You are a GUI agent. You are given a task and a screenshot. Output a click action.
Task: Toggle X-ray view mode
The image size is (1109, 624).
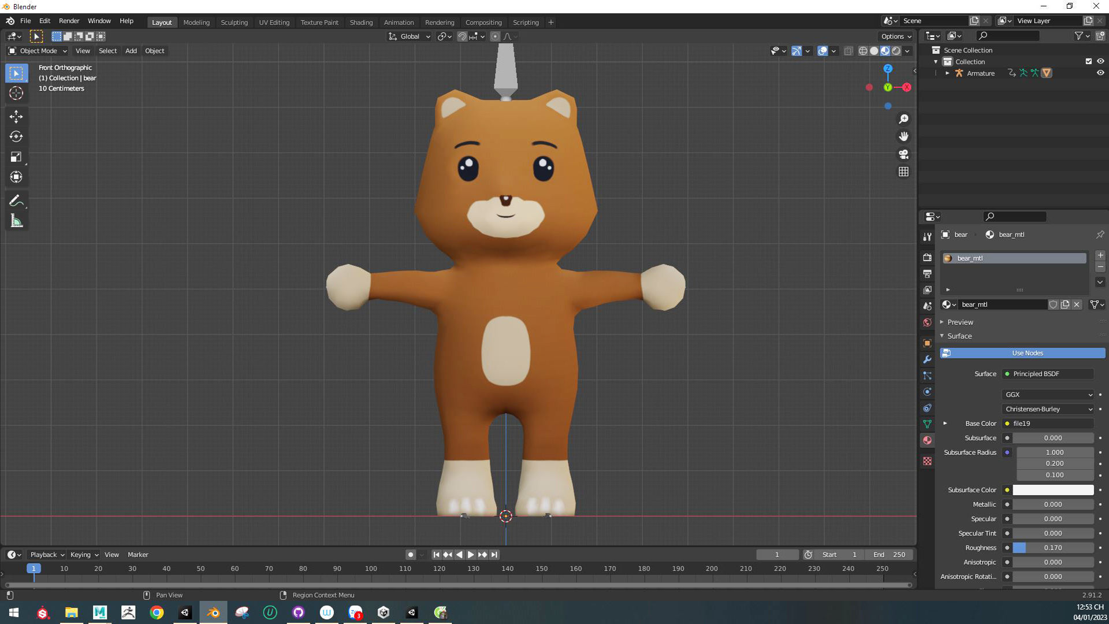tap(848, 51)
